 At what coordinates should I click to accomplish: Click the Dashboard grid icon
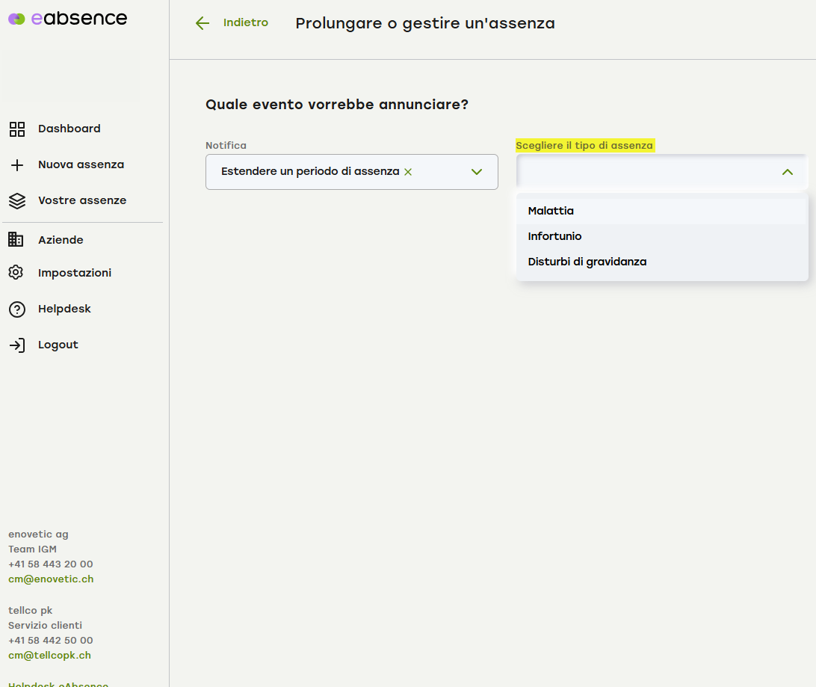[x=16, y=129]
